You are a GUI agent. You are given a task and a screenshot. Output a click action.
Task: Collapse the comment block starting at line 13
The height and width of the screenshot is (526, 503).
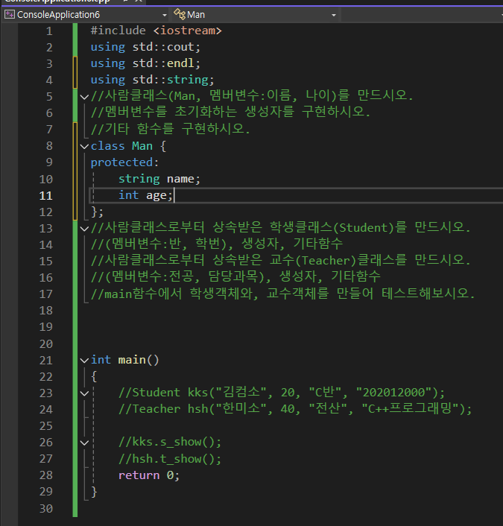click(x=84, y=229)
